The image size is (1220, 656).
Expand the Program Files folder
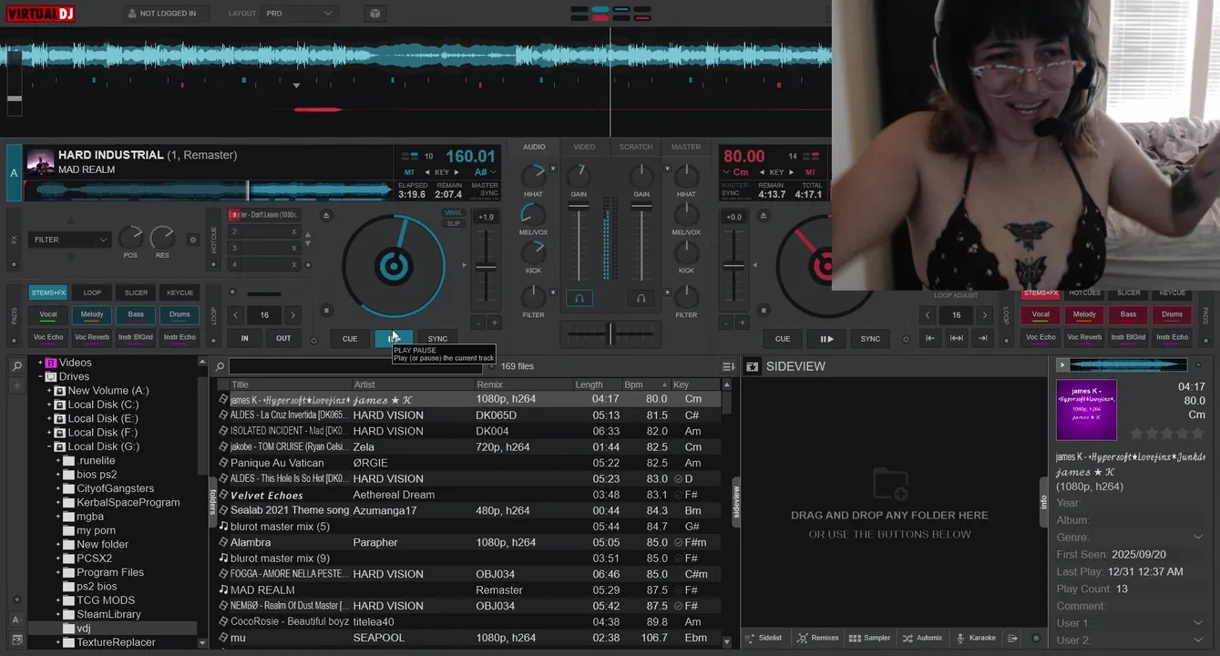click(58, 572)
